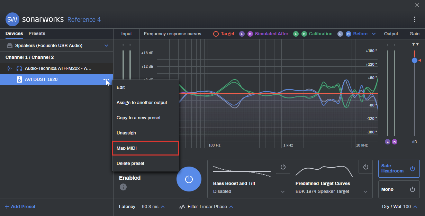Click the Add Preset link
This screenshot has width=425, height=216.
(20, 207)
